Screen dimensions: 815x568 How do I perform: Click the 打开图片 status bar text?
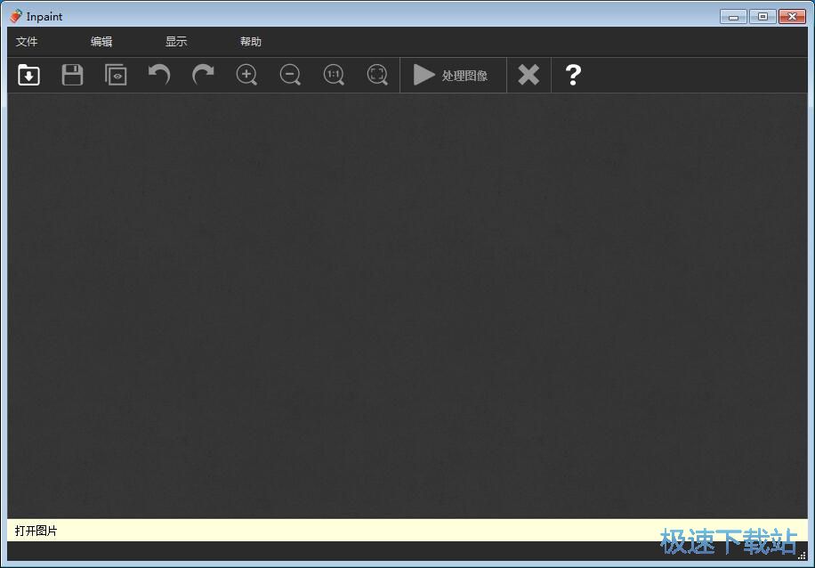click(36, 531)
